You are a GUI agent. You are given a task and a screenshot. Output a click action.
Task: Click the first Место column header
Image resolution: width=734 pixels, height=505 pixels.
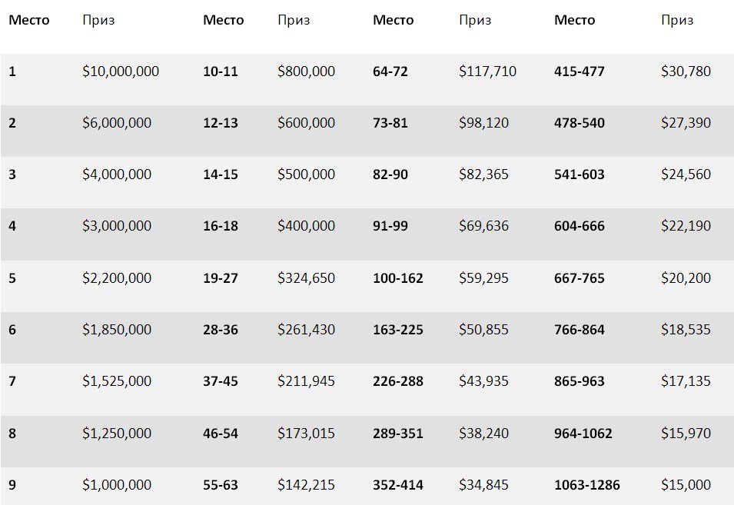click(28, 21)
